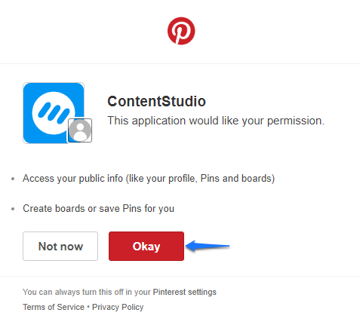Click the bullet before Create boards
The image size is (360, 325).
(x=13, y=209)
